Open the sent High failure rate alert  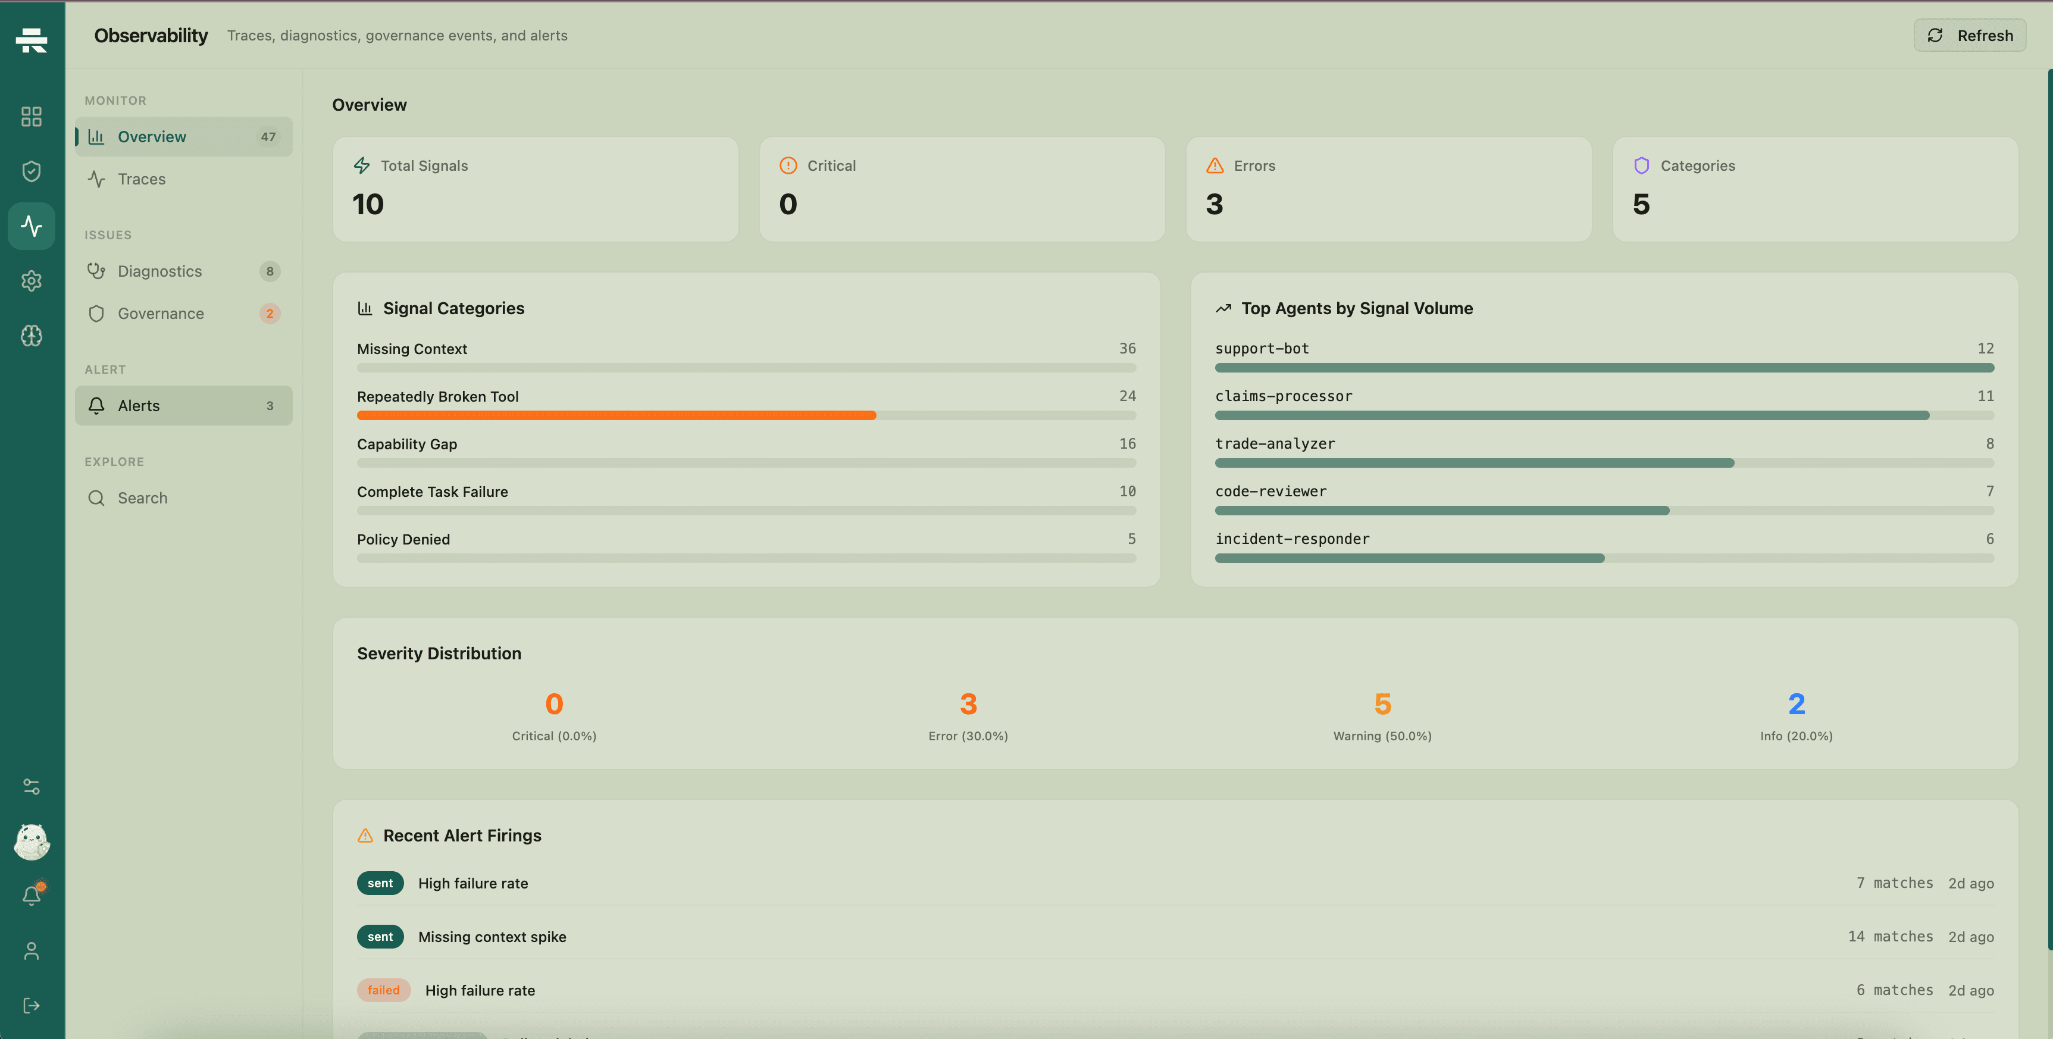pos(1175,884)
